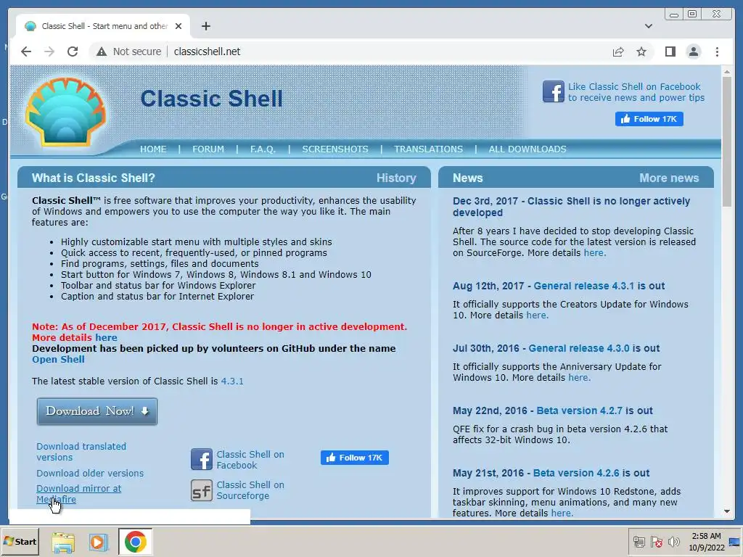
Task: Click 'here' in the Anniversary Update news
Action: (578, 377)
